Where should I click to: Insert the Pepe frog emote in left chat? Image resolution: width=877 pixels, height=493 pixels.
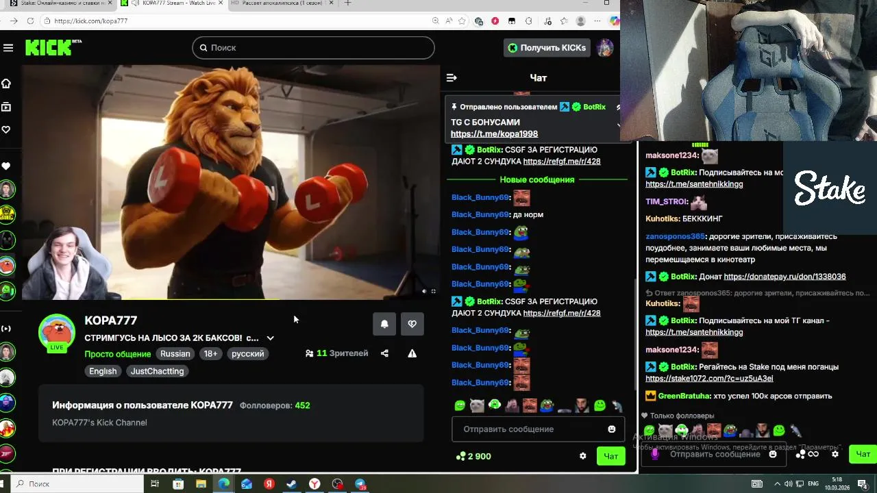point(547,405)
